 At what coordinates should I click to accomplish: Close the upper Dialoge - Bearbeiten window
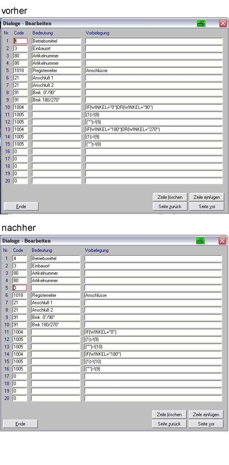tap(223, 23)
